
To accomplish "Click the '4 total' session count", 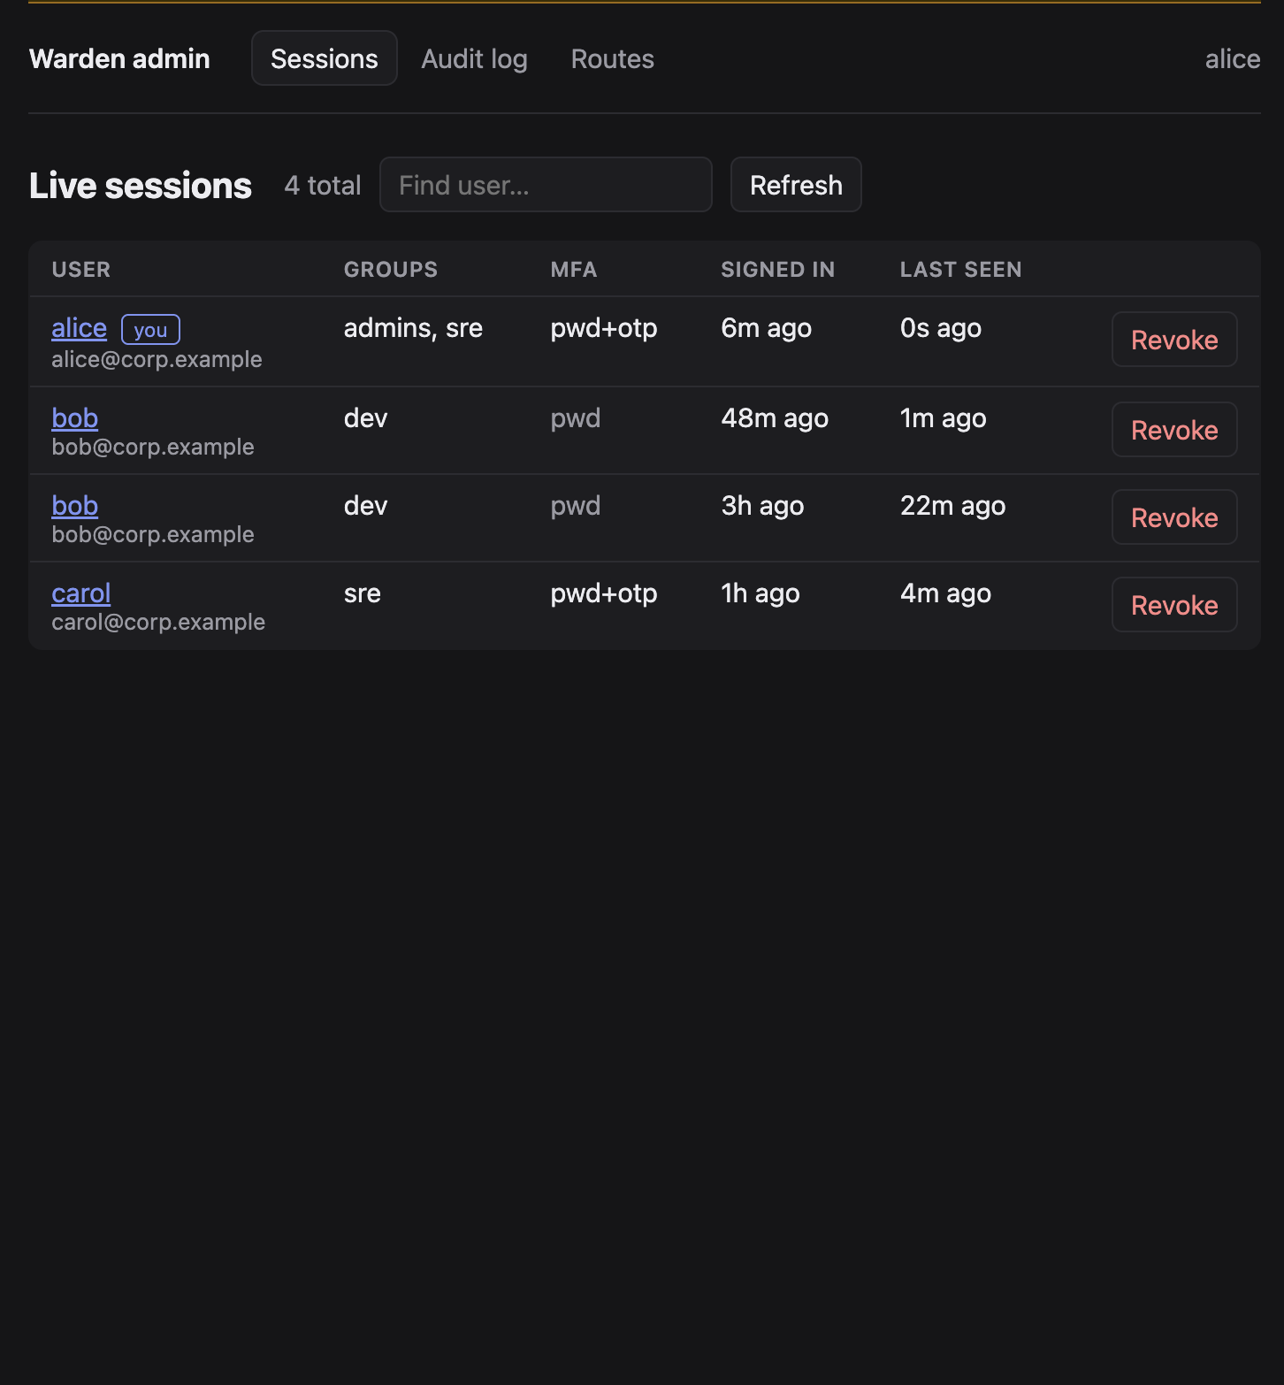I will click(x=323, y=186).
